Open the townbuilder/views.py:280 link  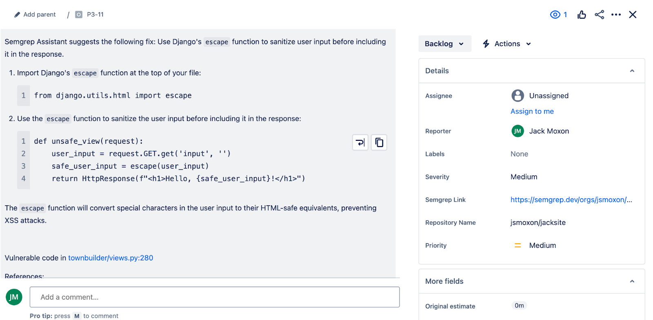(x=111, y=258)
